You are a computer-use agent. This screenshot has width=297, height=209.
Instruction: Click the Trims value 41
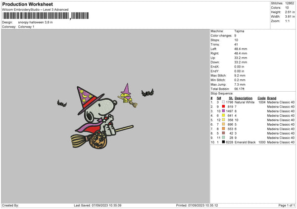pyautogui.click(x=236, y=44)
